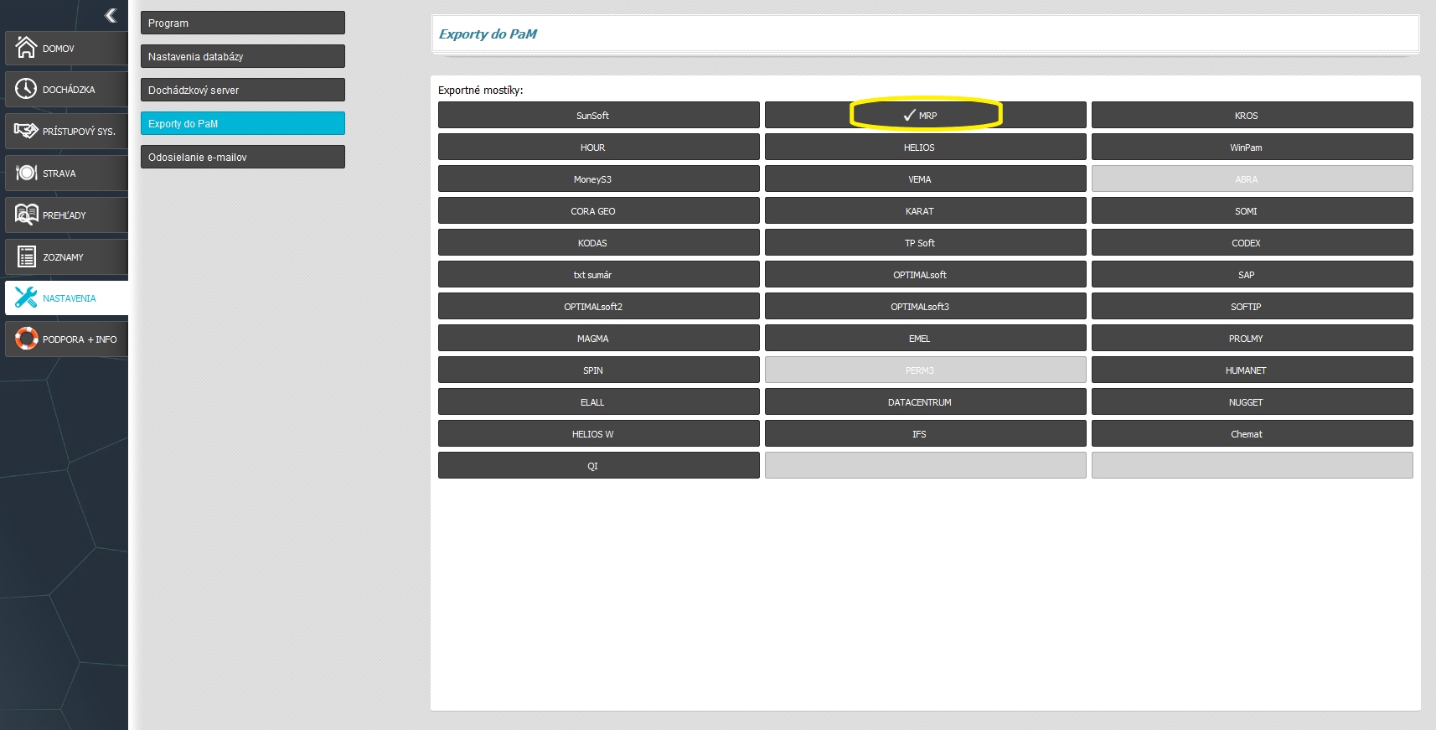Click the house icon for Domov
The image size is (1436, 730).
click(26, 47)
